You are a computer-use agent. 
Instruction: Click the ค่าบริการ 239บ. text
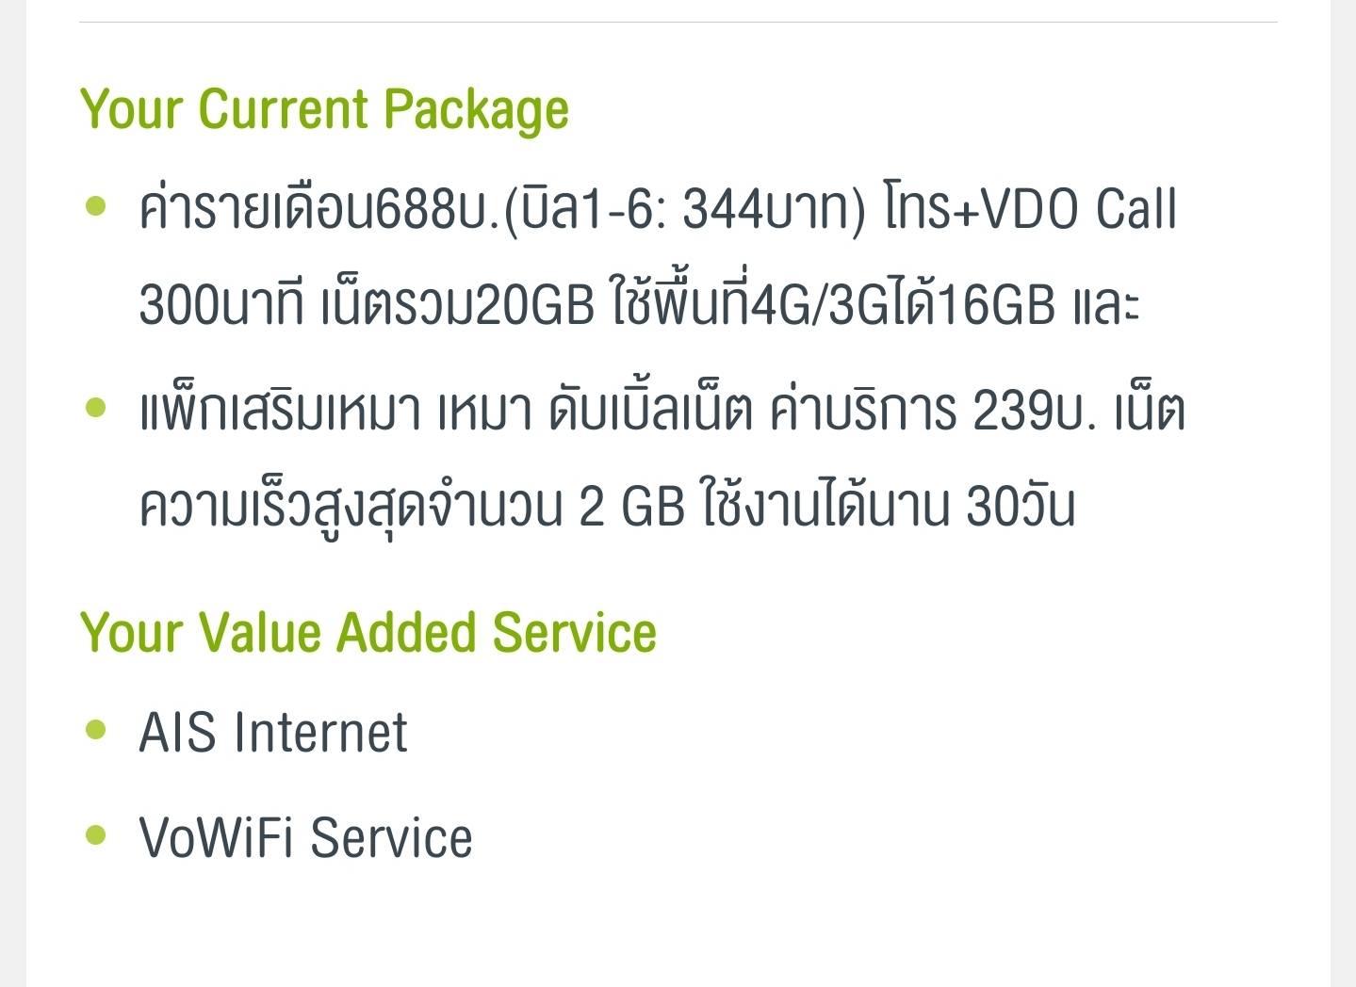(933, 413)
